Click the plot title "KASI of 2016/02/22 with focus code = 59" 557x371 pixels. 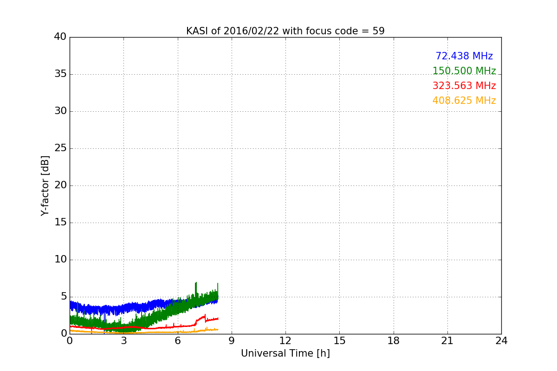[x=285, y=31]
